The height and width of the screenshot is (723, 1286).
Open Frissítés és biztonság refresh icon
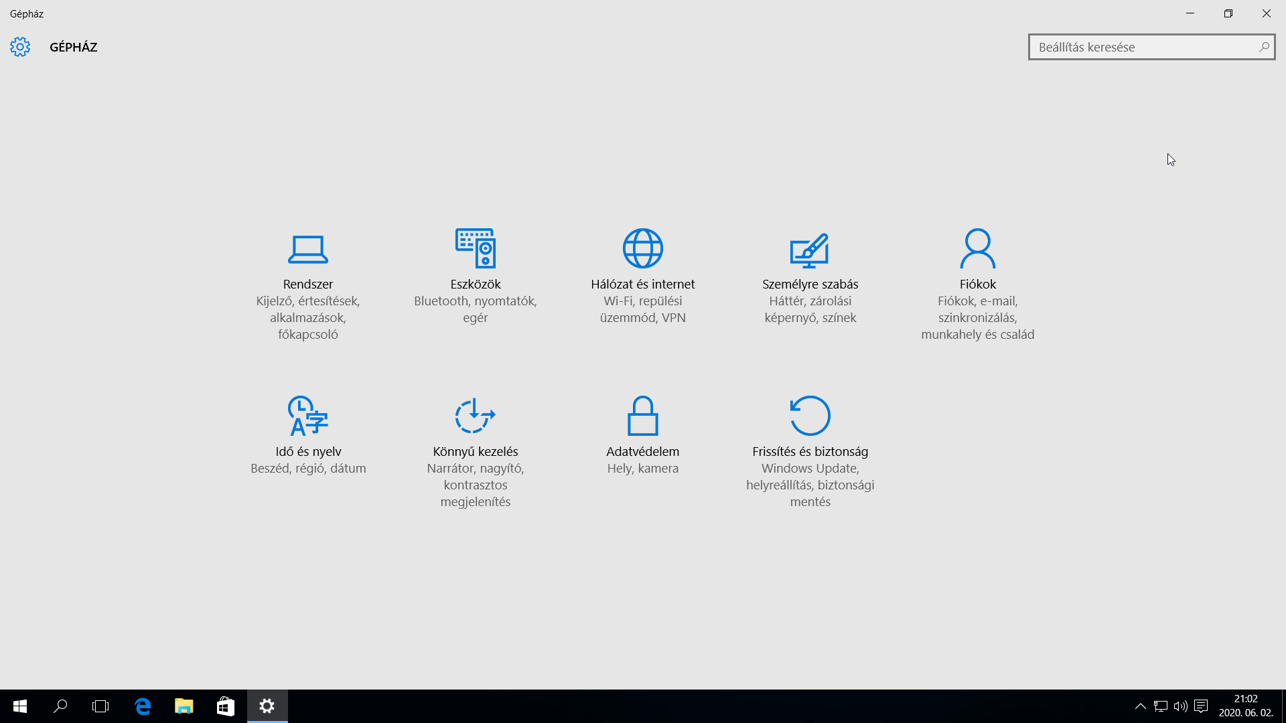tap(810, 416)
